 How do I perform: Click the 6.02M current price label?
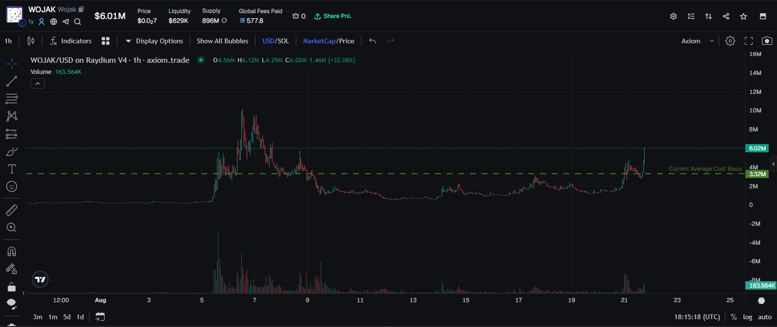(756, 148)
